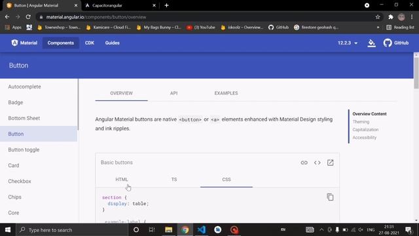Select the Button sidebar item

pos(39,134)
